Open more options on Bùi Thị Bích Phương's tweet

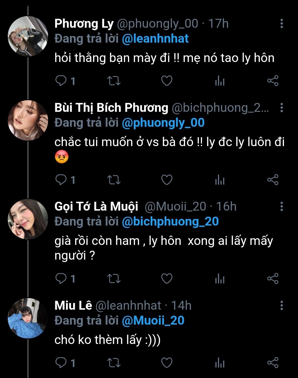coord(282,108)
